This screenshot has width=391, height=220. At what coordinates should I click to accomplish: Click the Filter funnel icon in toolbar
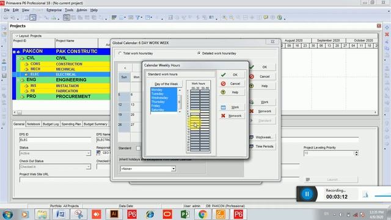coord(137,18)
